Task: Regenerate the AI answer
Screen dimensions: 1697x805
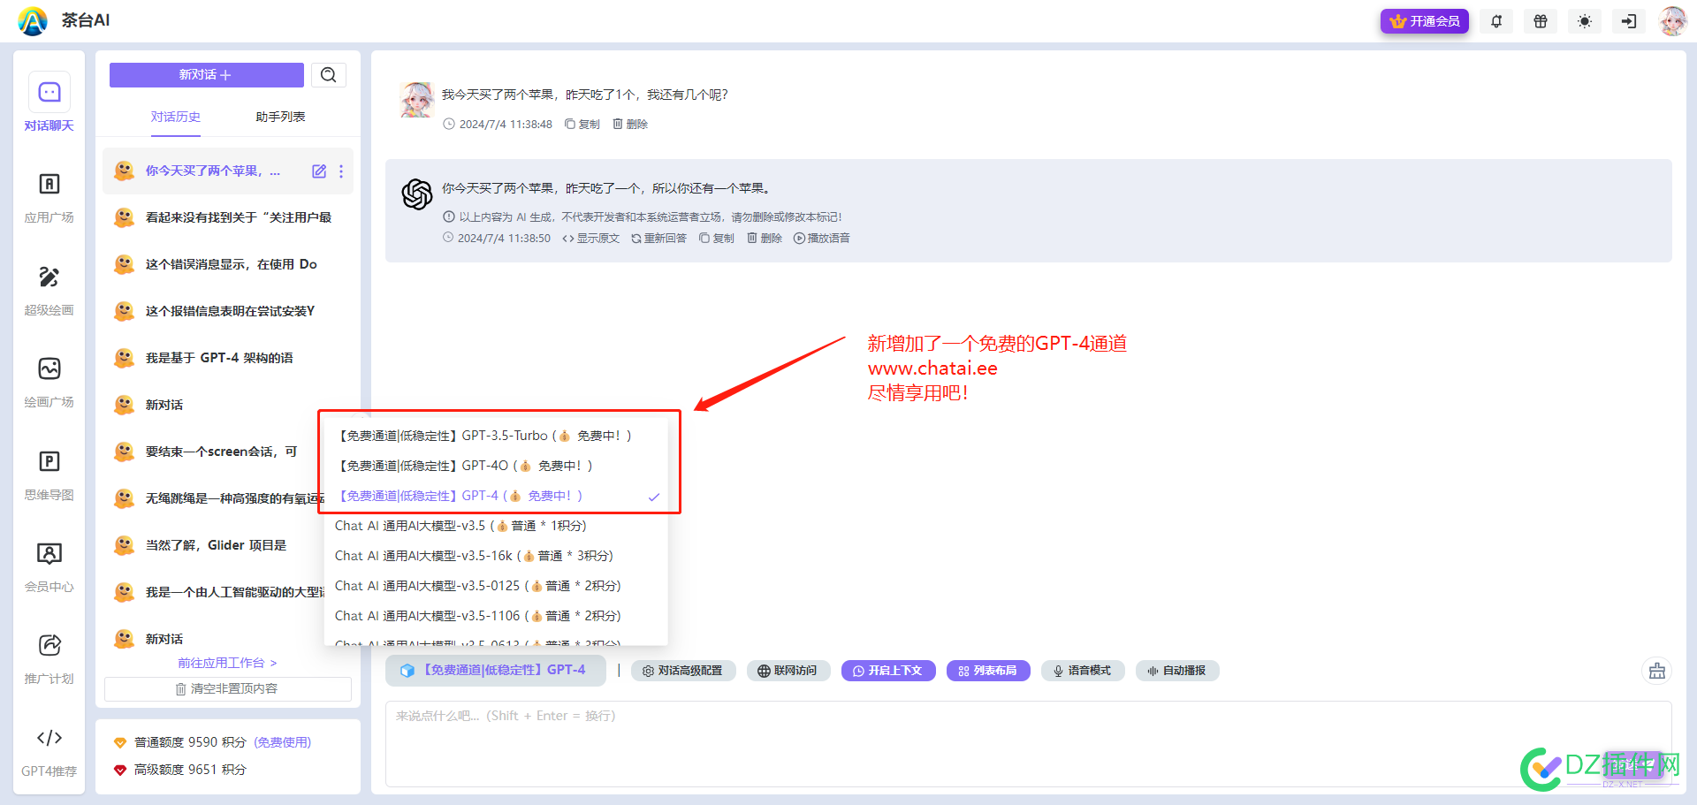Action: [x=658, y=239]
